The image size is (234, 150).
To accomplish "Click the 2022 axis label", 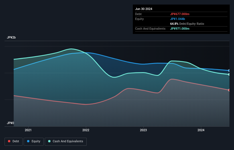I will (86, 130).
